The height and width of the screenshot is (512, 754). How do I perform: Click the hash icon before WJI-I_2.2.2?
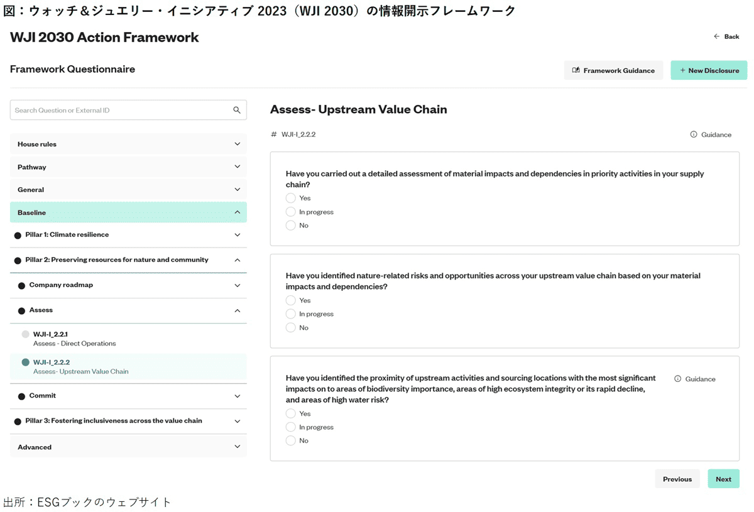tap(274, 134)
